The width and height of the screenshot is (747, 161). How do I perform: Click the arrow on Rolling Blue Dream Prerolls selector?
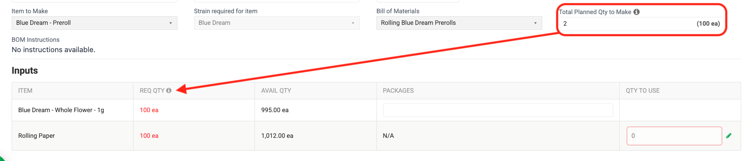pos(535,23)
